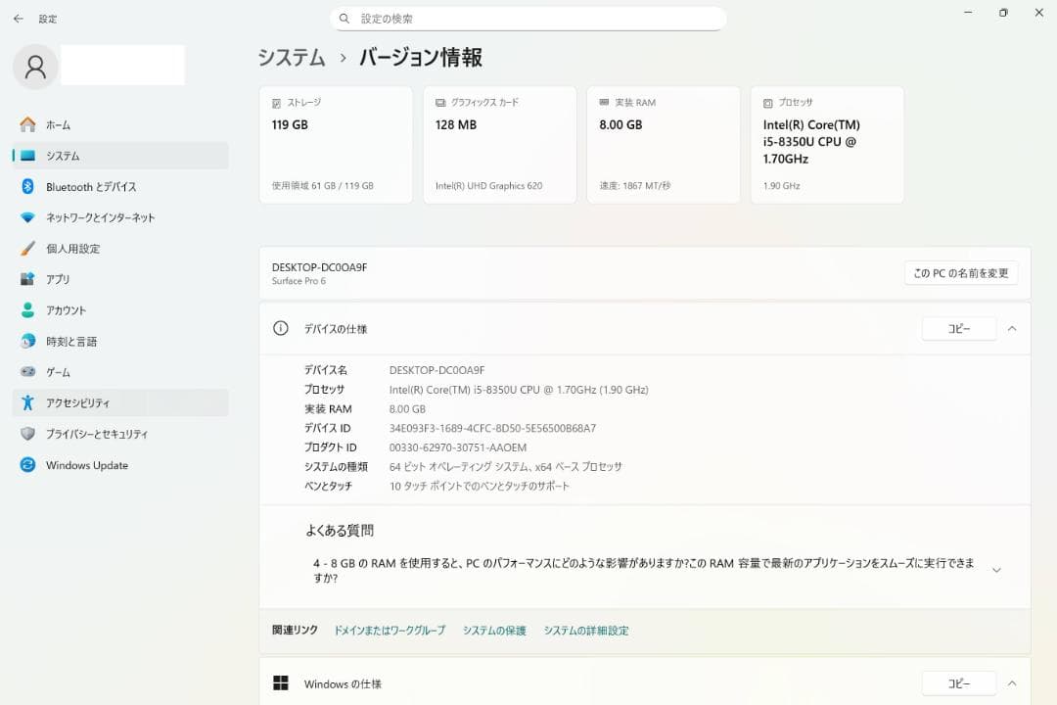Collapse the Windows の仕様 section
1057x705 pixels.
click(x=1012, y=683)
